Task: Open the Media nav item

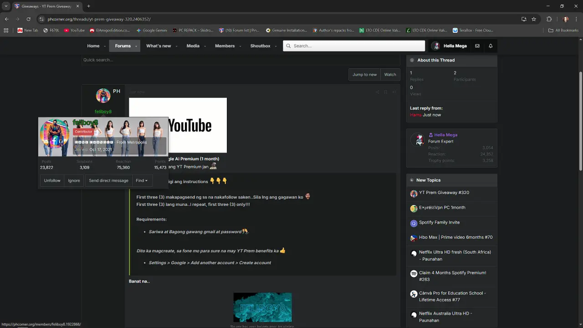Action: [x=193, y=46]
